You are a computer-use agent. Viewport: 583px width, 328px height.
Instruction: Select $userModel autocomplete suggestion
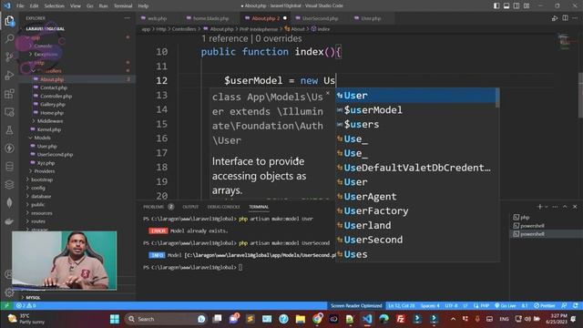[415, 110]
